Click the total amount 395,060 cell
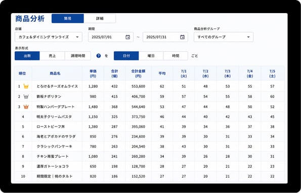This screenshot has width=301, height=193. point(138,127)
